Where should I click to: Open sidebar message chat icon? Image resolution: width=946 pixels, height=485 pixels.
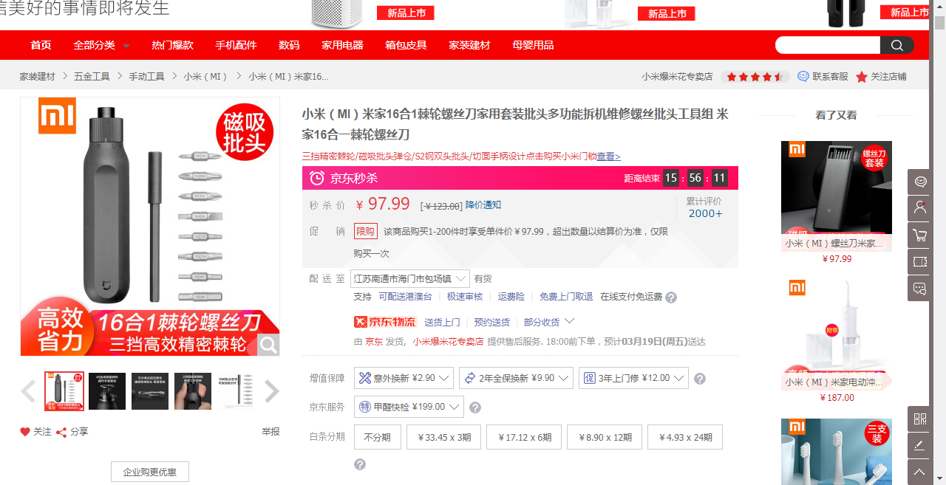click(920, 289)
